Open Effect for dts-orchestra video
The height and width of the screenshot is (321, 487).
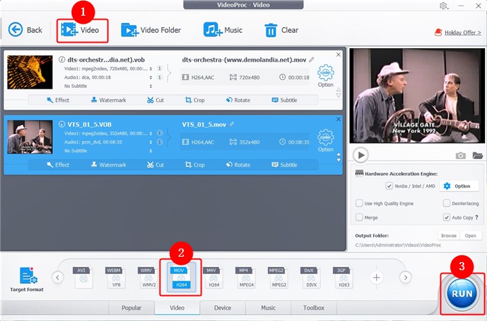57,100
